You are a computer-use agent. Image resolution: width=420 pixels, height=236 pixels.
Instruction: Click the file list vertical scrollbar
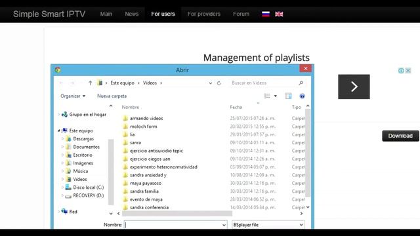pyautogui.click(x=308, y=153)
